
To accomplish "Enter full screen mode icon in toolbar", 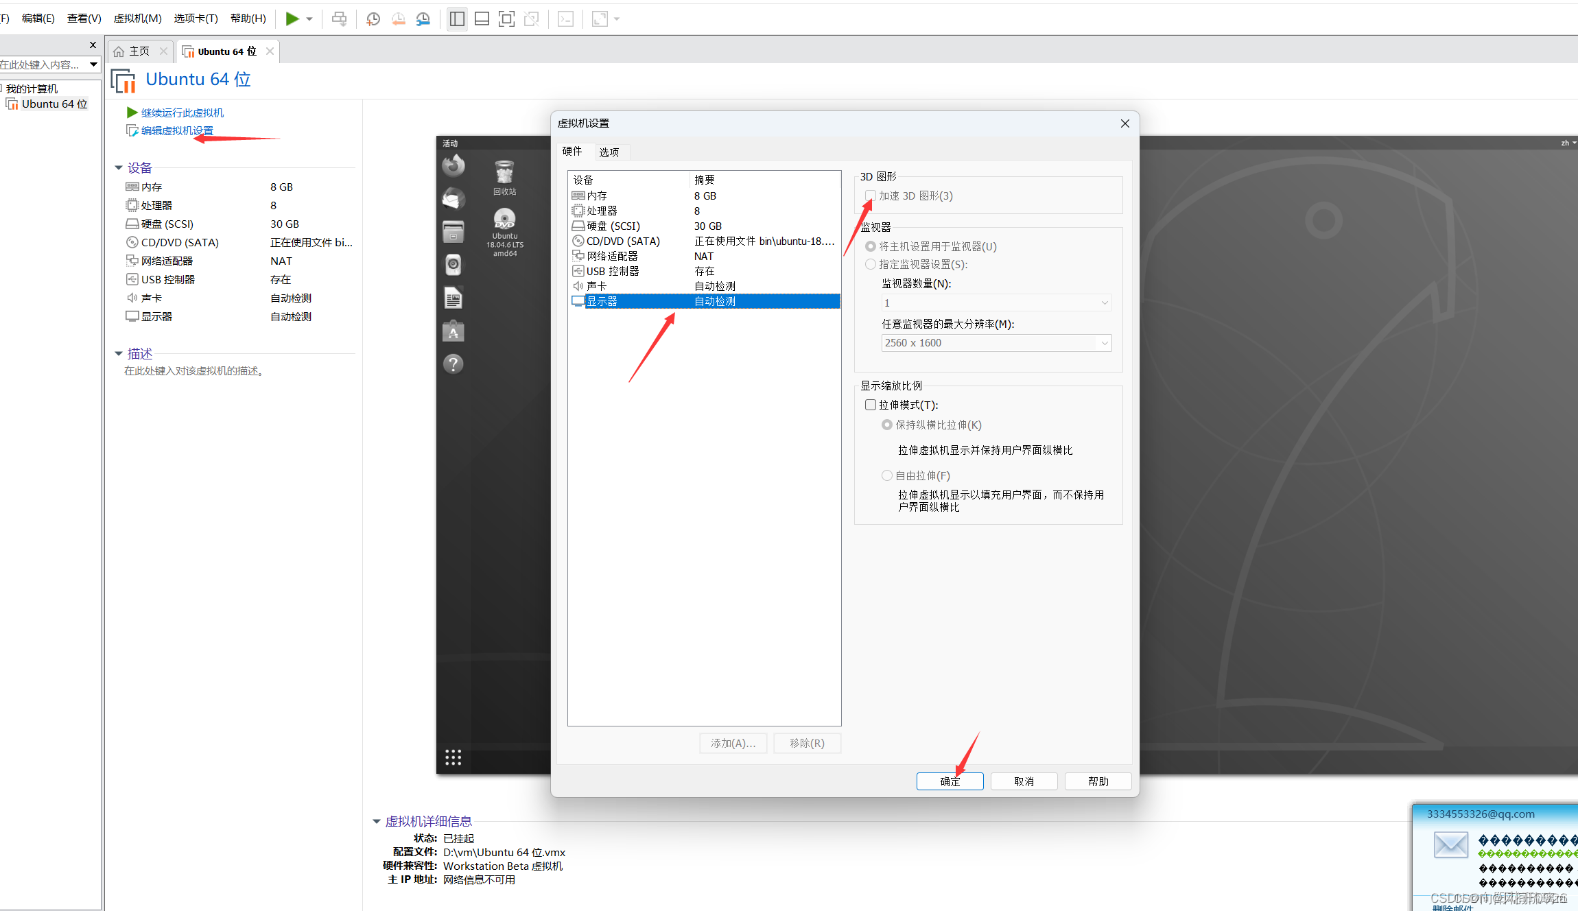I will coord(506,19).
